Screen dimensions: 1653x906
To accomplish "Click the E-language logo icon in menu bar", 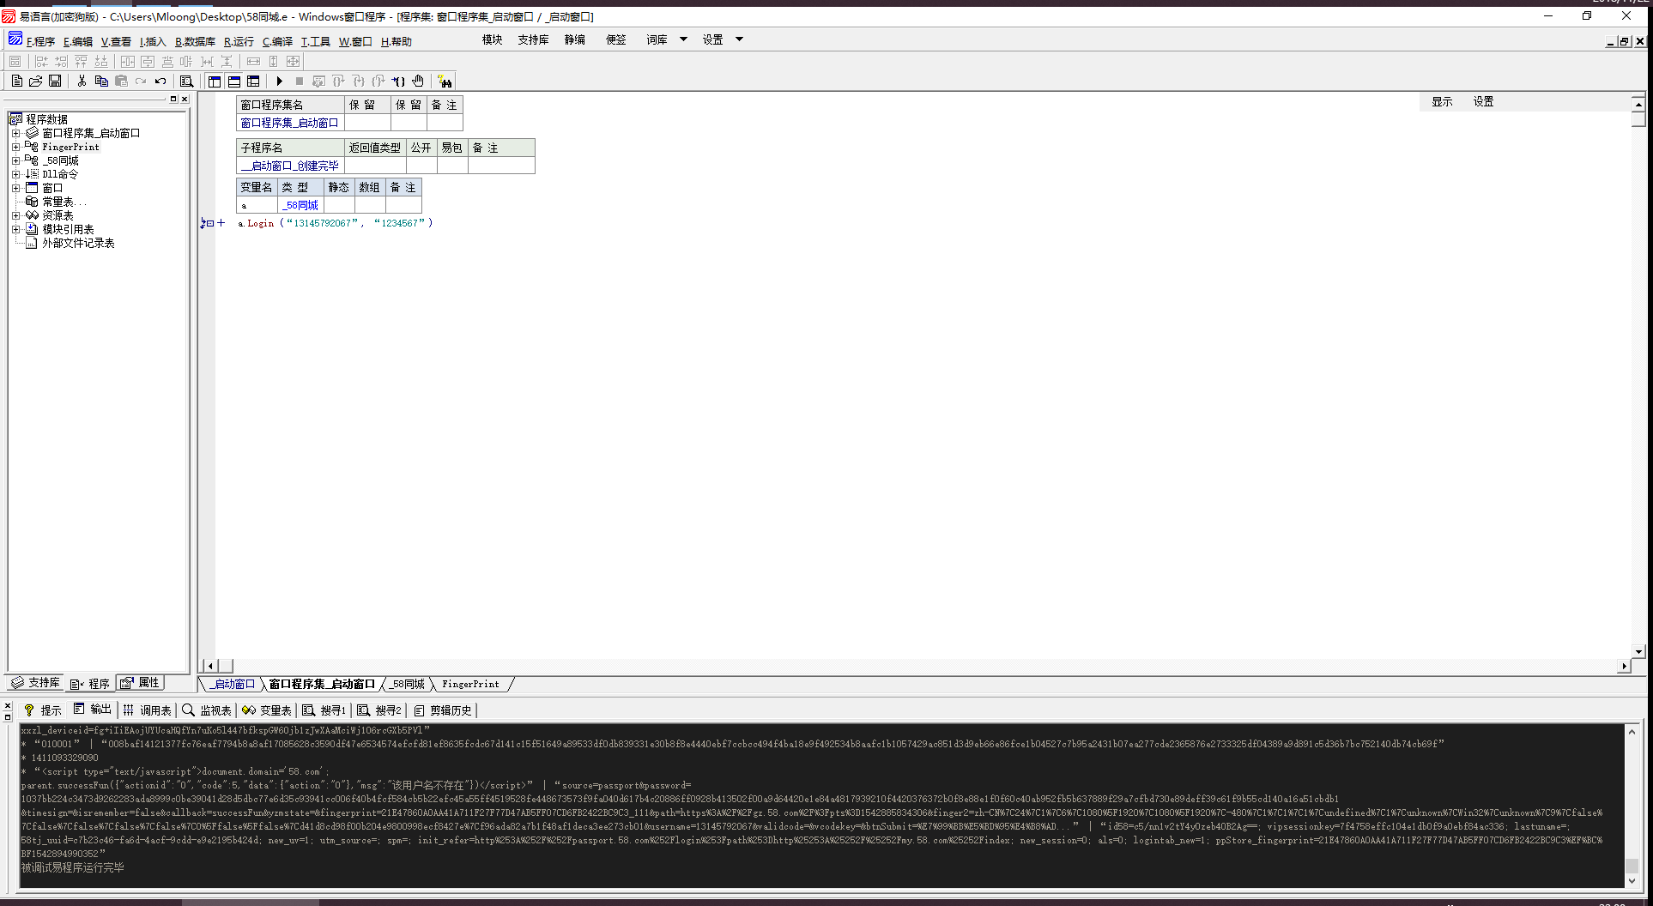I will pos(15,39).
